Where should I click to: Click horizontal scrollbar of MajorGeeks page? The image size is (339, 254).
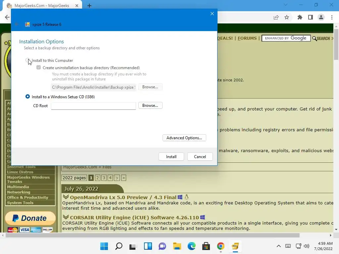[153, 235]
